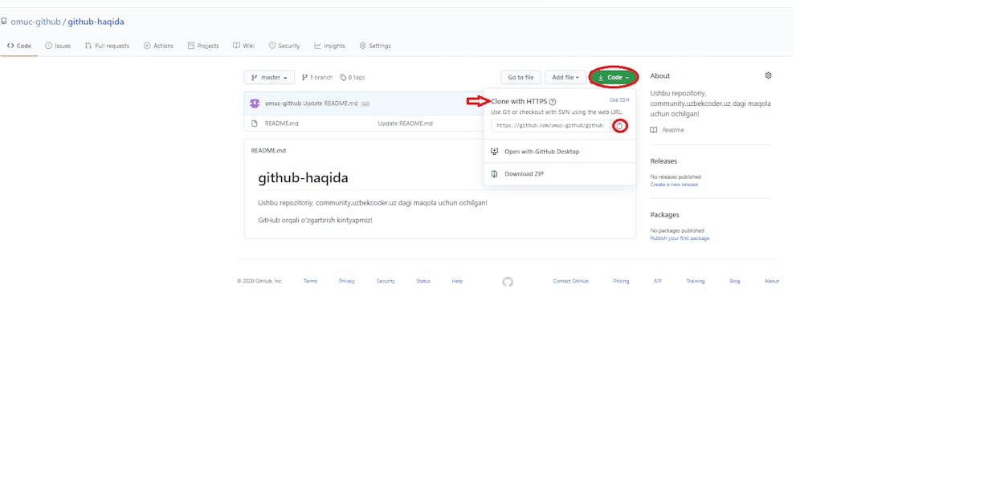The width and height of the screenshot is (996, 483).
Task: Click the omuc-github avatar in the commit row
Action: tap(255, 103)
